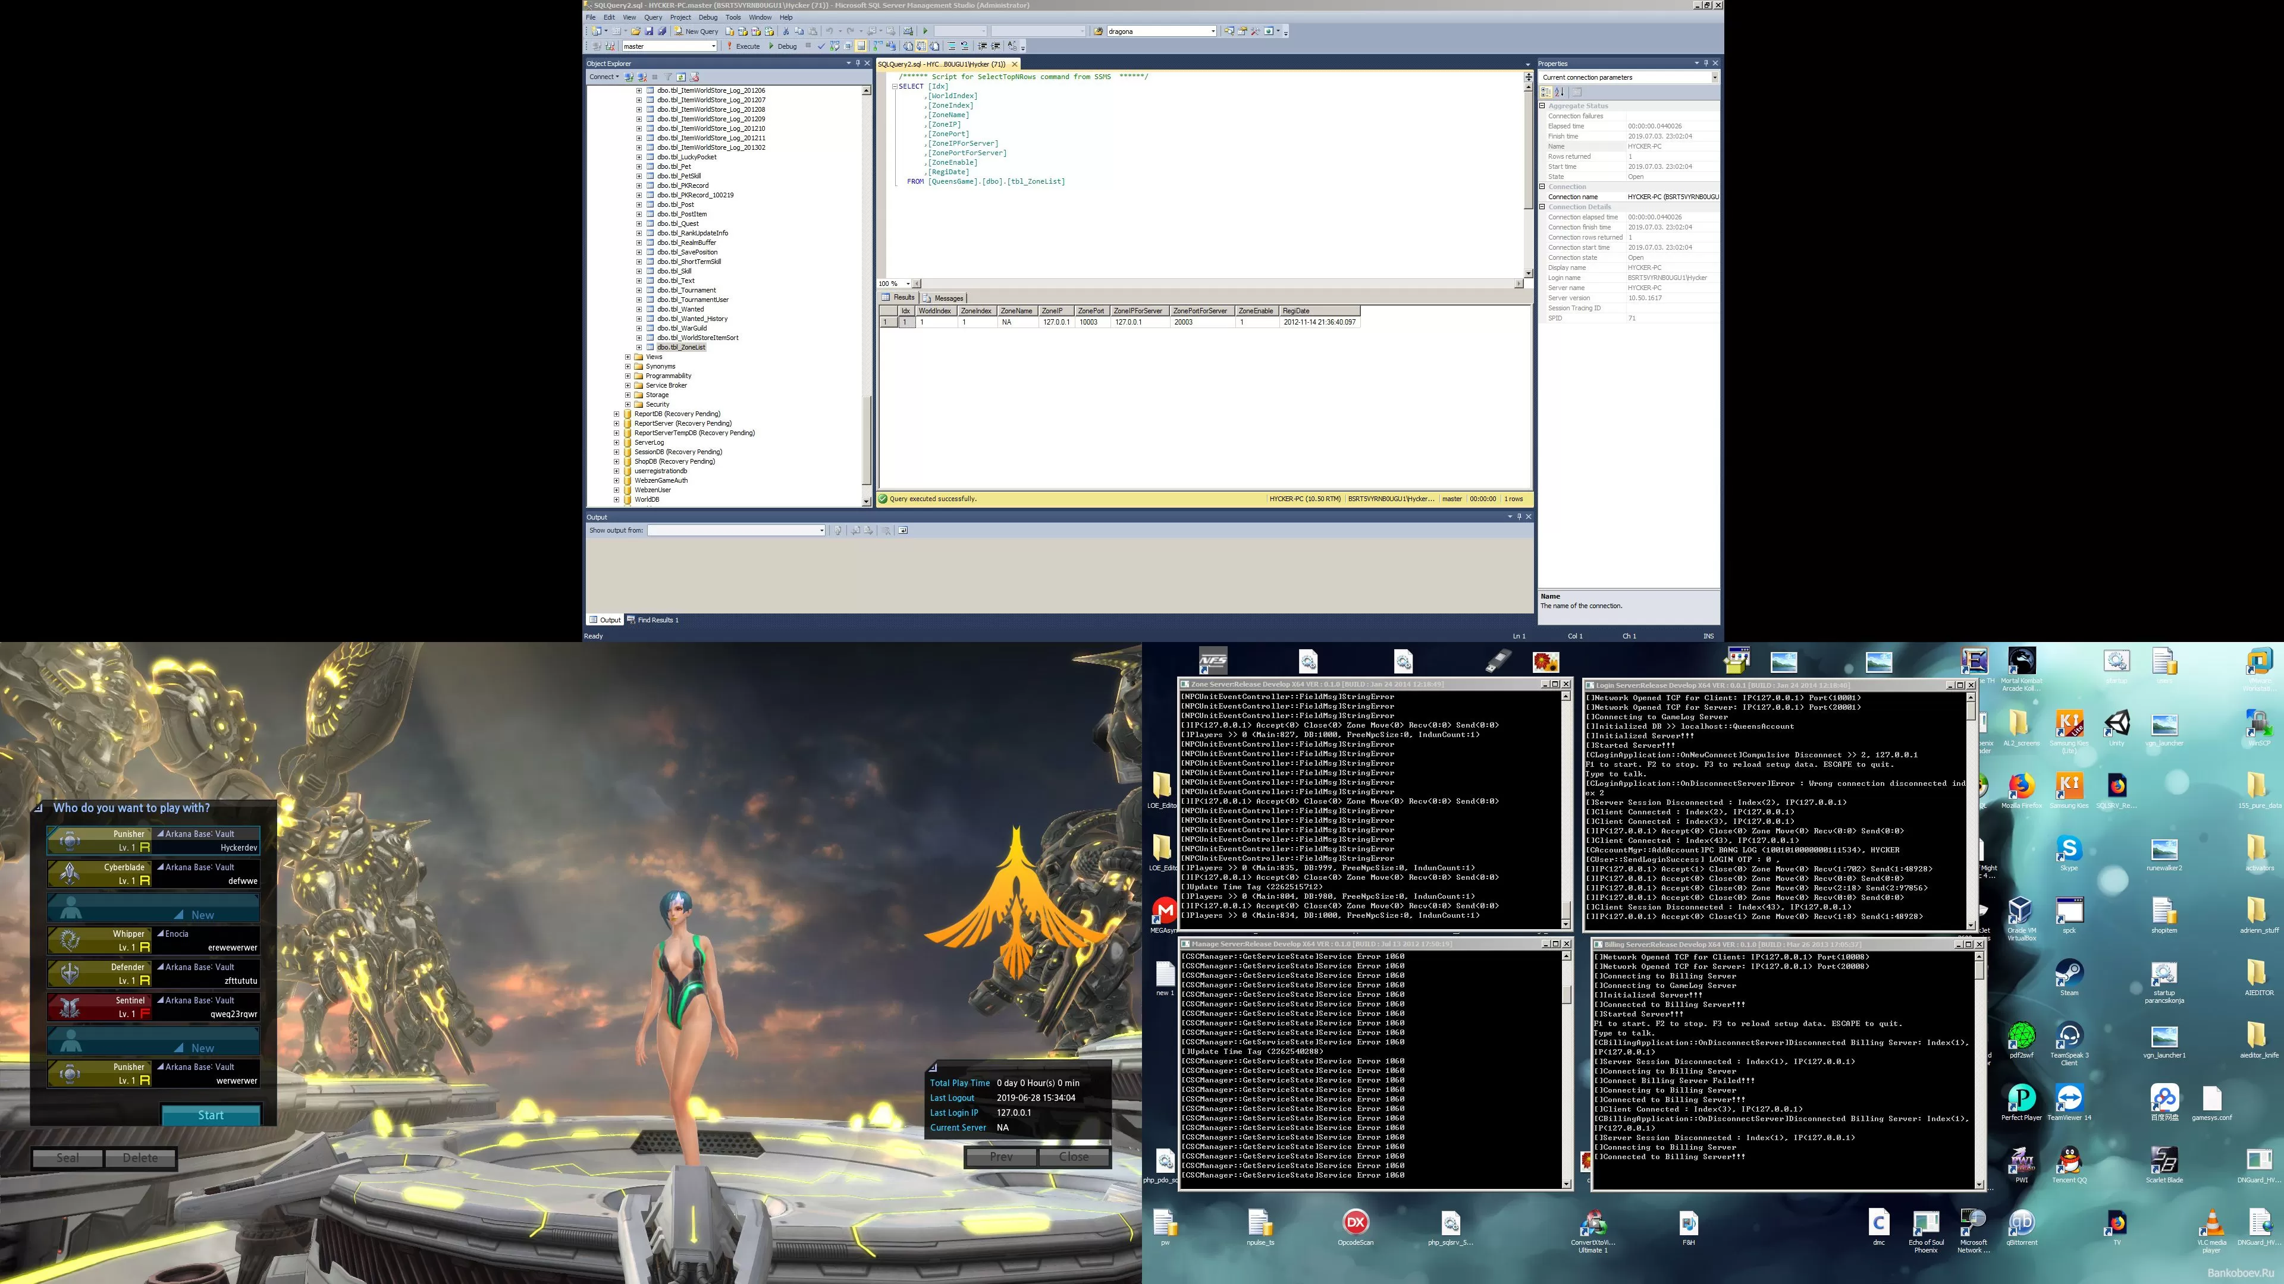Expand the dbo.tbl_Quest table node
This screenshot has height=1284, width=2284.
[639, 224]
